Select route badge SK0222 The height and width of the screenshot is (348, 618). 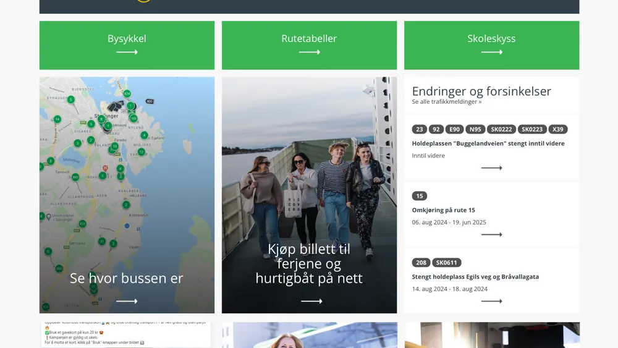tap(501, 129)
